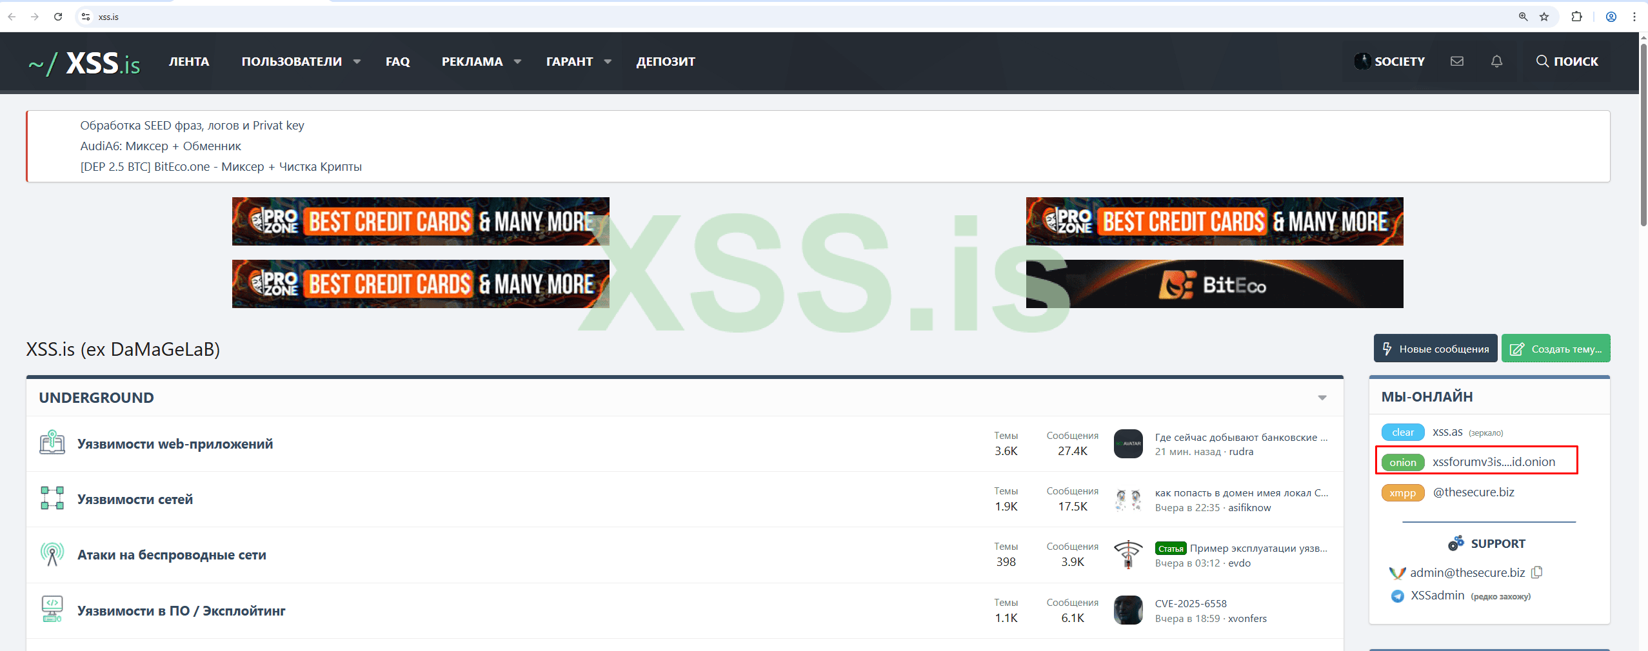The height and width of the screenshot is (651, 1648).
Task: Click the Уязвимости в ПО / Эксплойтинг icon
Action: pos(52,610)
